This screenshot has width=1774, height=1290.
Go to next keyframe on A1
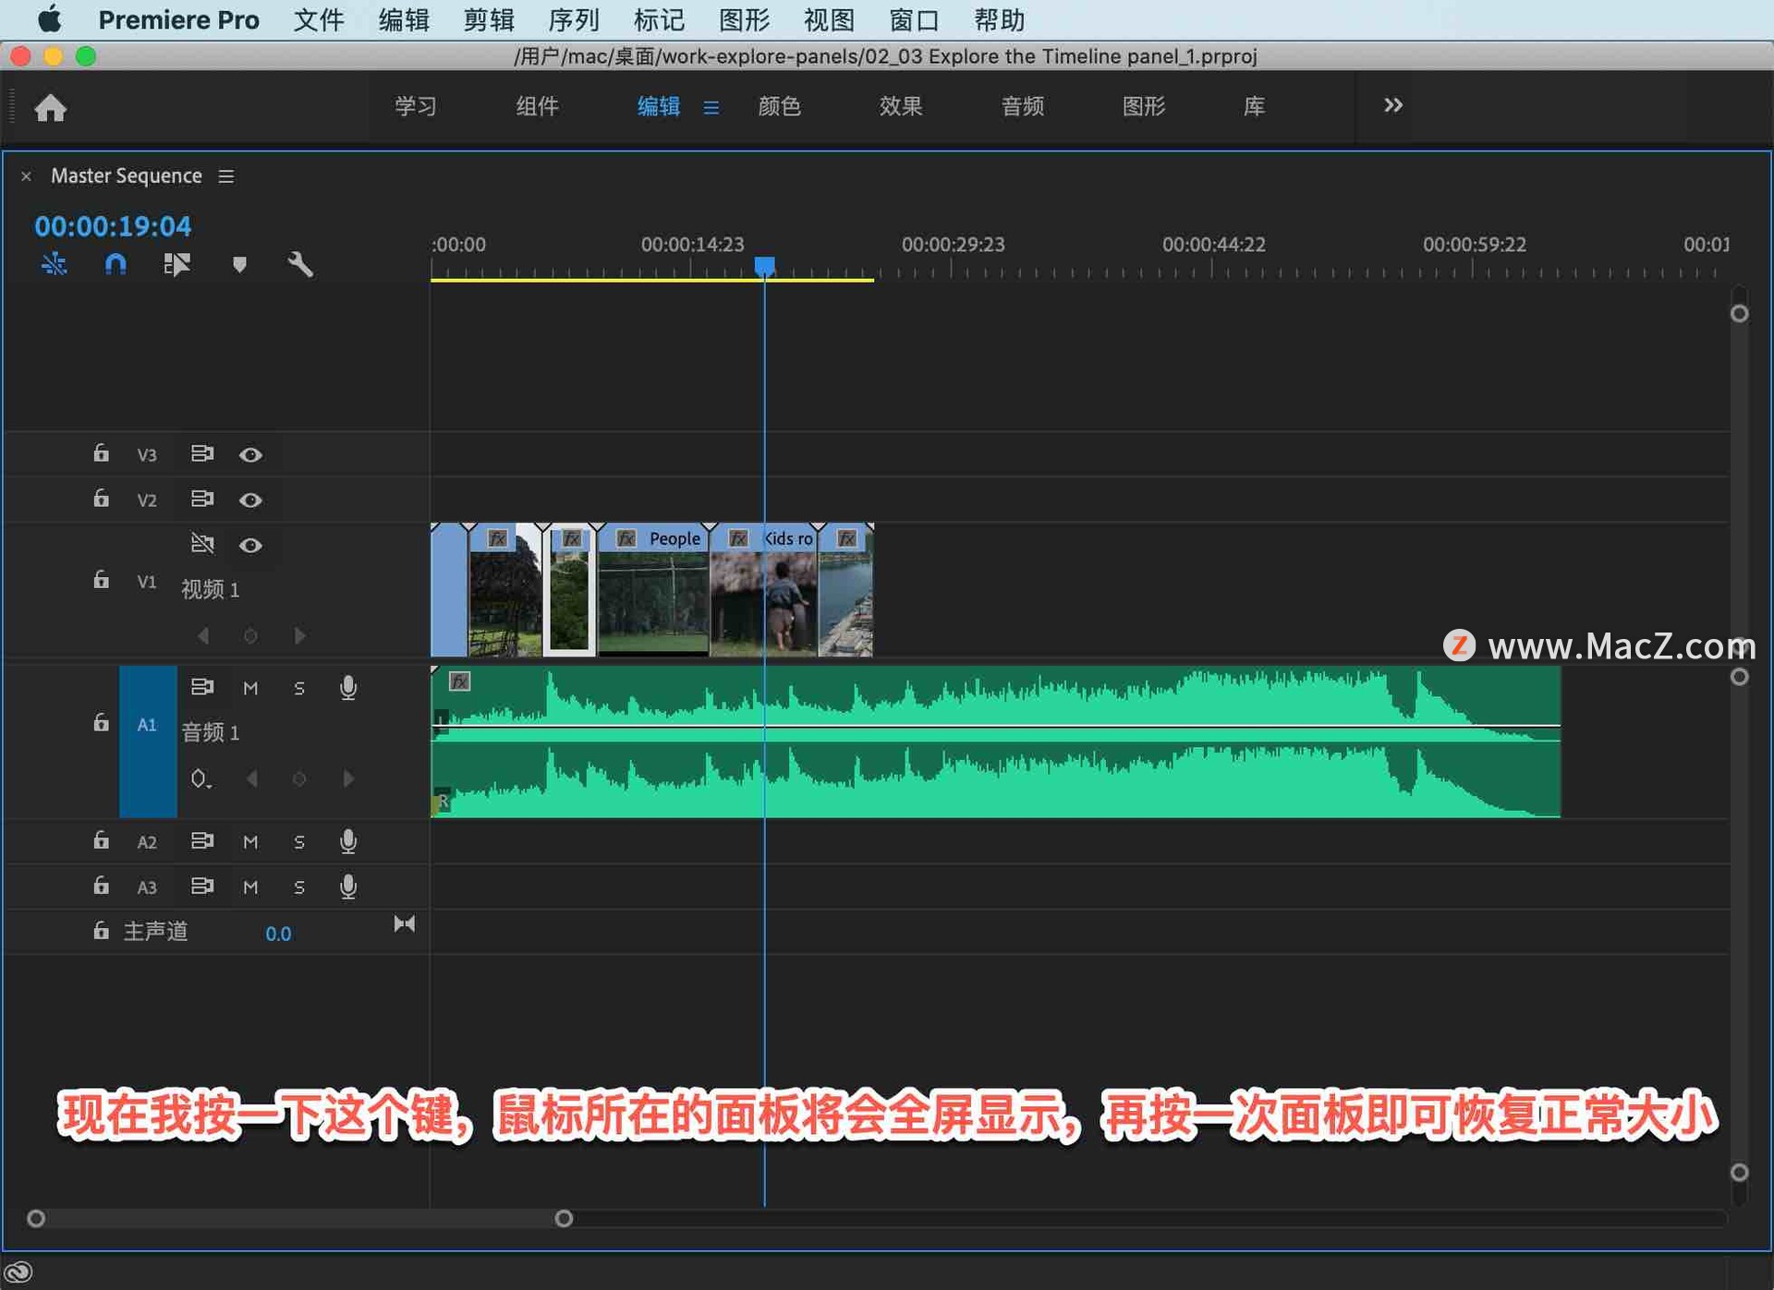click(348, 778)
